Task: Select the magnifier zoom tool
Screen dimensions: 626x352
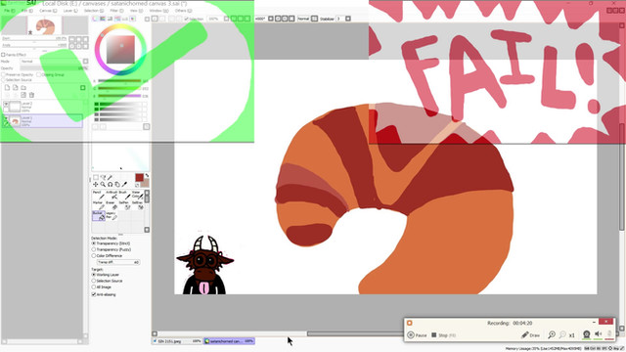Action: point(103,184)
